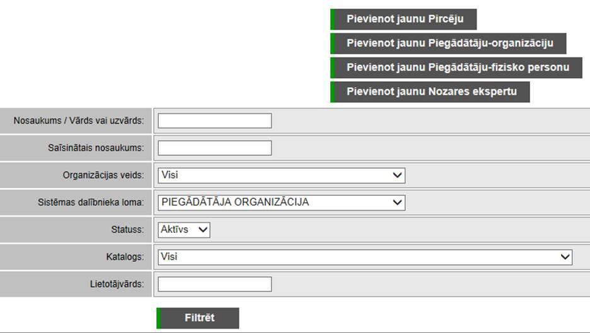Click the Statuss label text
This screenshot has height=333, width=590.
pyautogui.click(x=127, y=230)
